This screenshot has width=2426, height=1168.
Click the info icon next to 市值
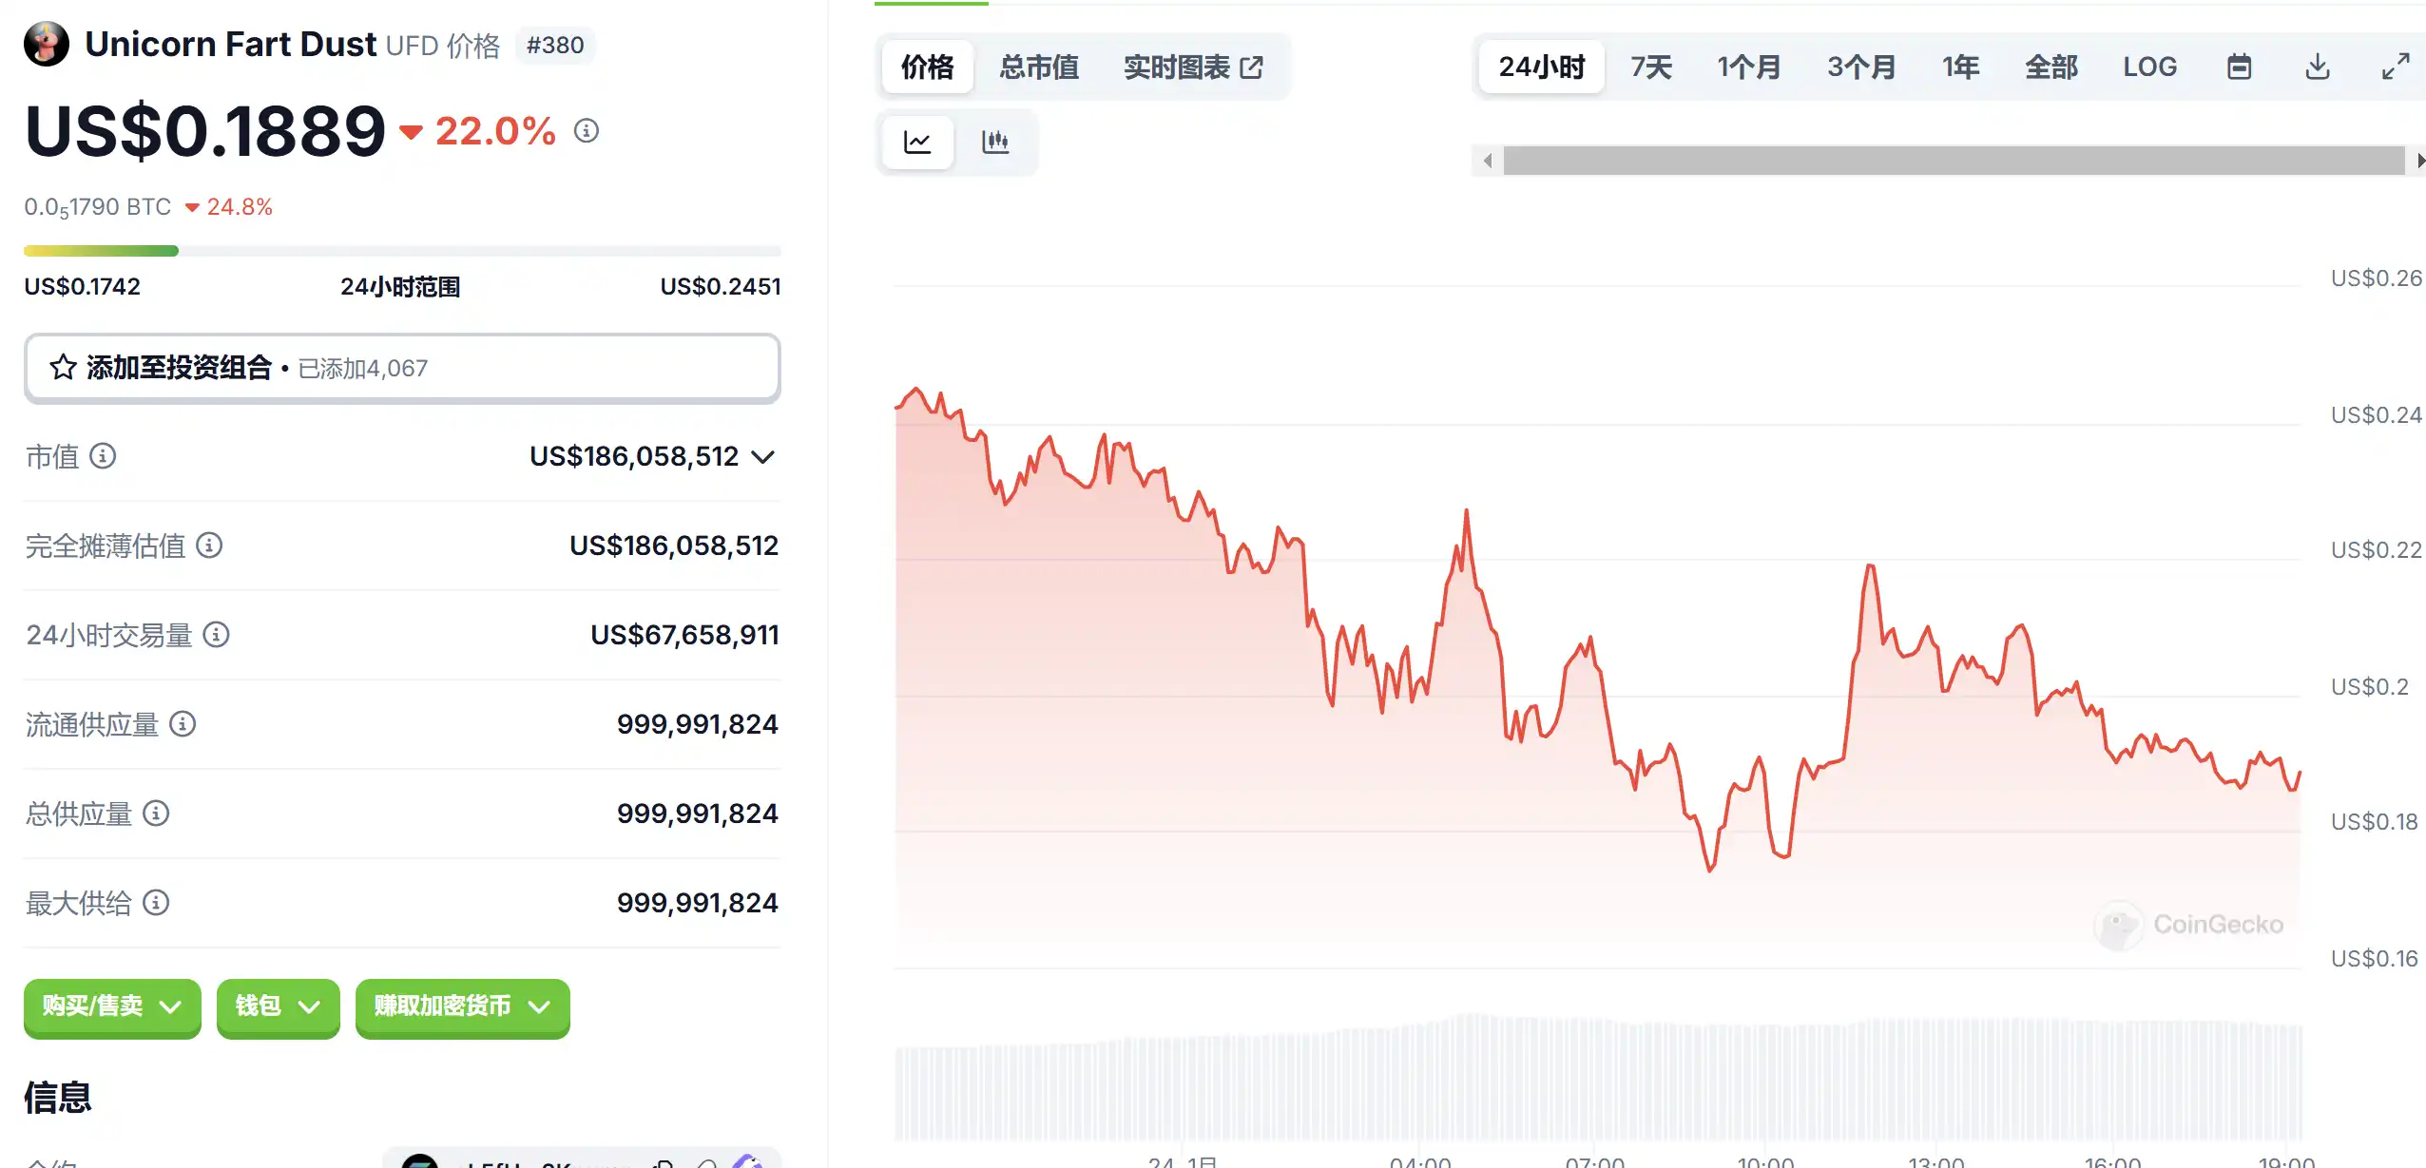[103, 456]
